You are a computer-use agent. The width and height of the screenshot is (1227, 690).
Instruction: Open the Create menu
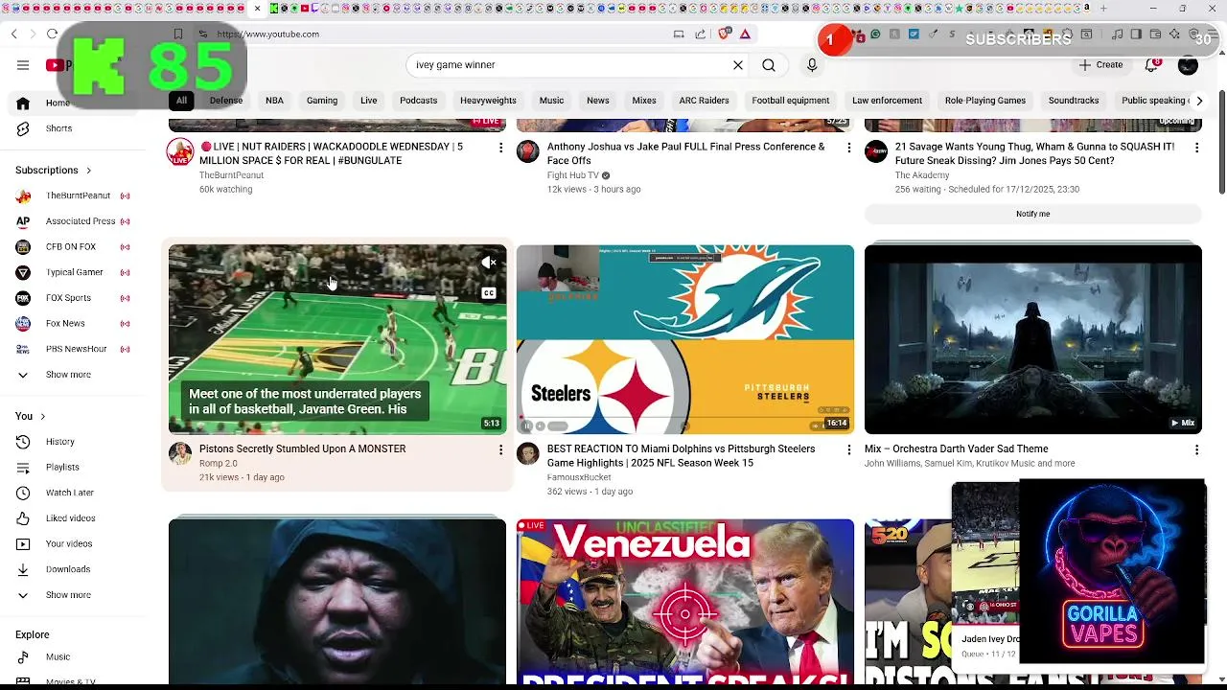point(1100,65)
